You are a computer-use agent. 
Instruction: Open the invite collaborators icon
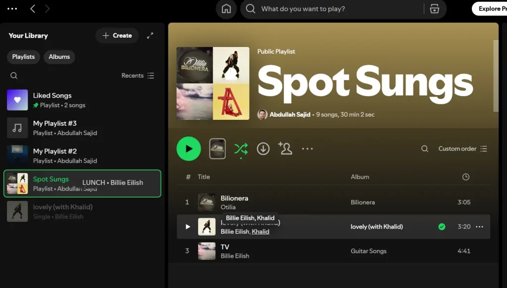coord(285,148)
